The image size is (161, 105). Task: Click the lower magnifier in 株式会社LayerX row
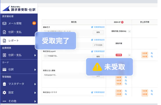(152, 57)
